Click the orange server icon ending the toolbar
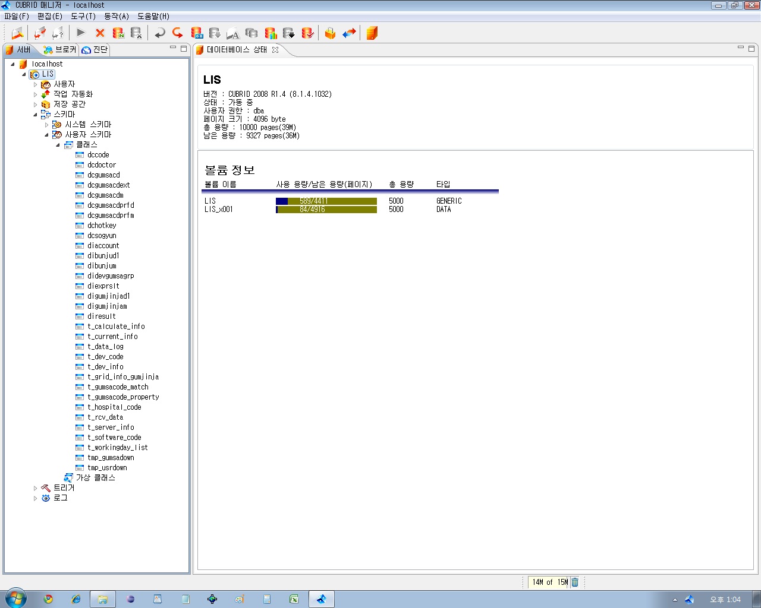Viewport: 761px width, 608px height. pyautogui.click(x=372, y=33)
